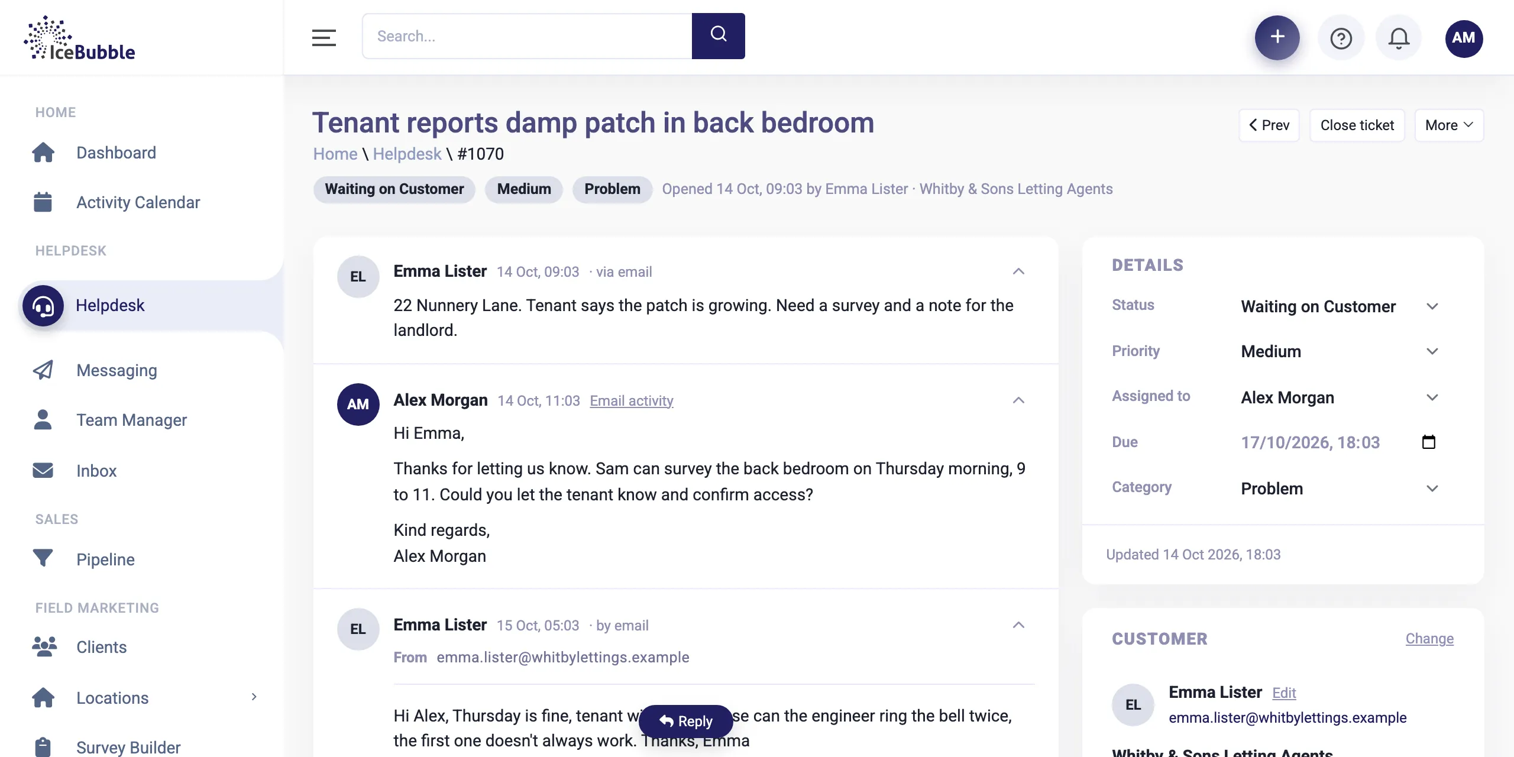This screenshot has width=1514, height=757.
Task: Open the AM user avatar menu
Action: [1464, 38]
